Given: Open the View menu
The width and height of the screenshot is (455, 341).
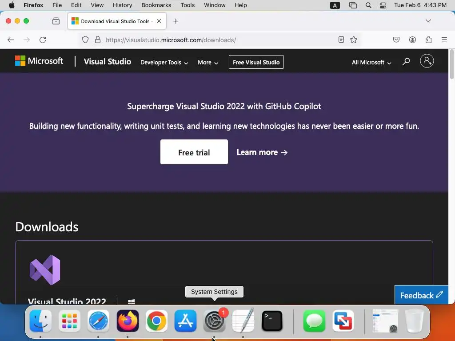Looking at the screenshot, I should point(97,5).
